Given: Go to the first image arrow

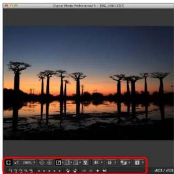Looking at the screenshot, I should (x=84, y=171).
